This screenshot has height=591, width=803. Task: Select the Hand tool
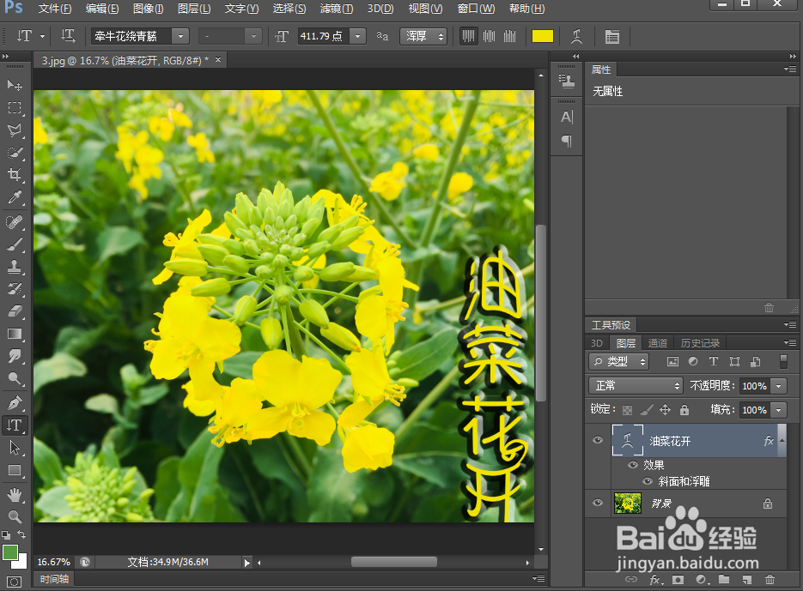coord(14,494)
